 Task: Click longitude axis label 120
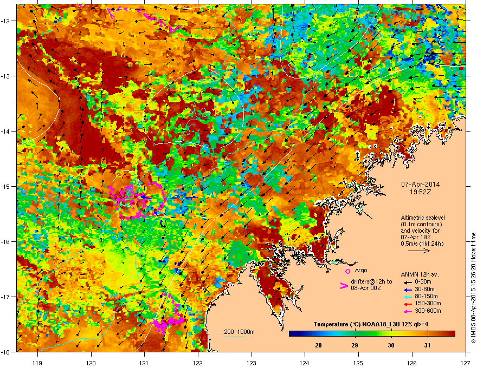click(x=91, y=363)
